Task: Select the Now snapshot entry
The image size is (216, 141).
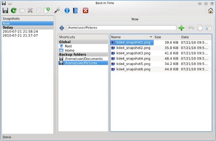Action: click(x=28, y=23)
